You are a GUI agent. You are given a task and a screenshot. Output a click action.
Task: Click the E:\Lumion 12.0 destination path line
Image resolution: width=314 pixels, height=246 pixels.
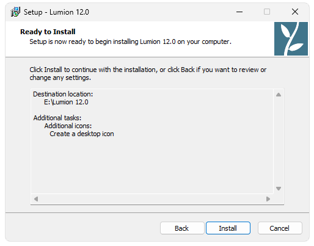[x=66, y=102]
